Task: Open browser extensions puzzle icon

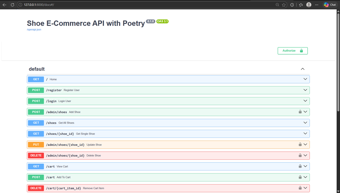Action: click(x=292, y=5)
